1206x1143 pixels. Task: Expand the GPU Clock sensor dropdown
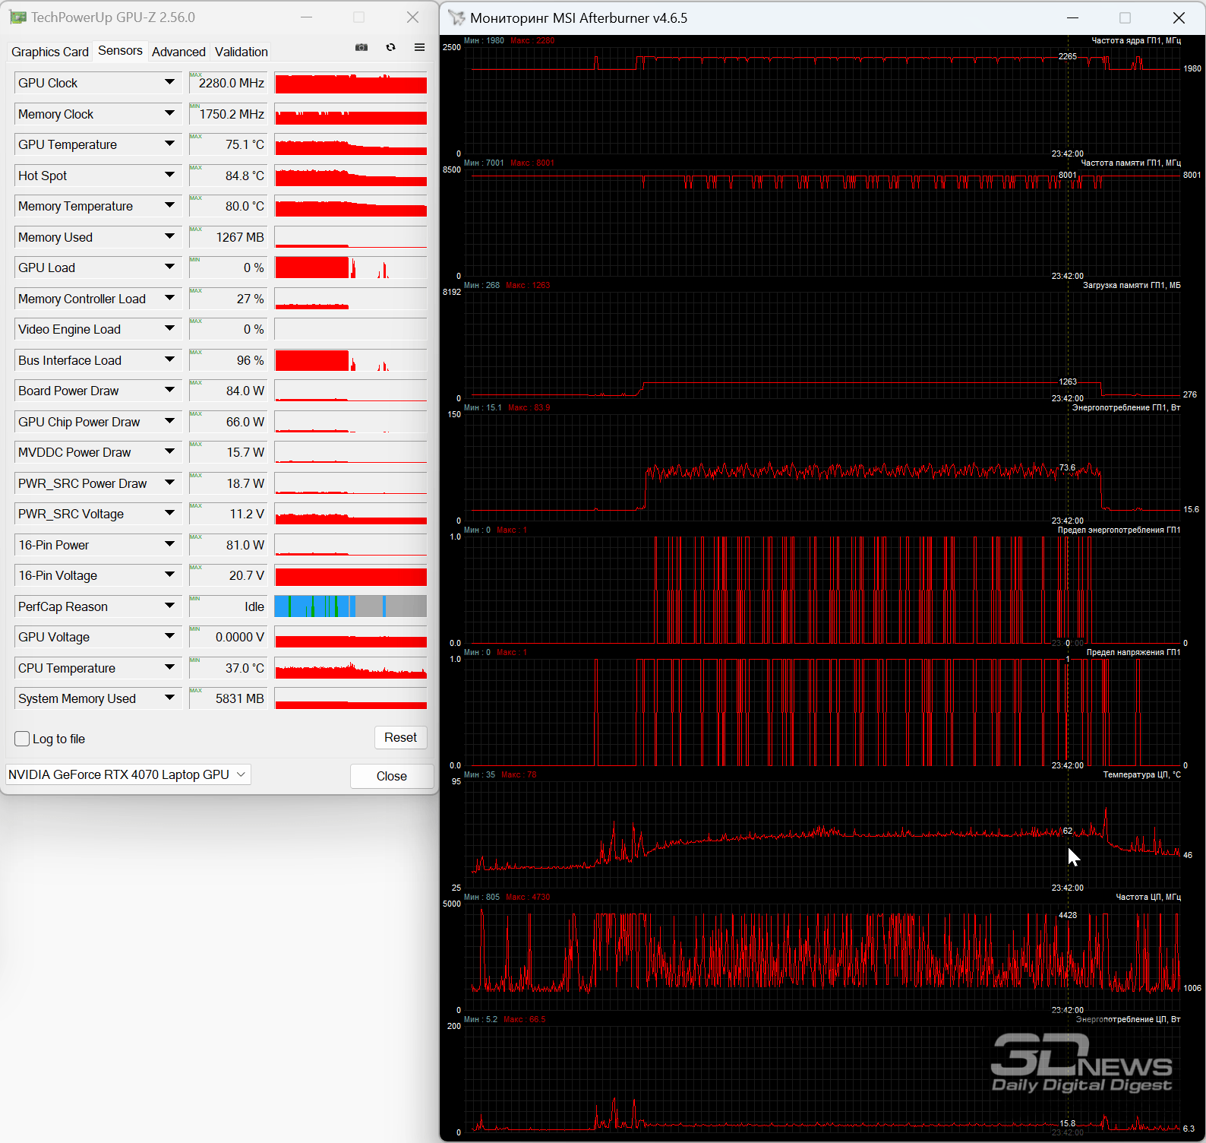(x=169, y=82)
